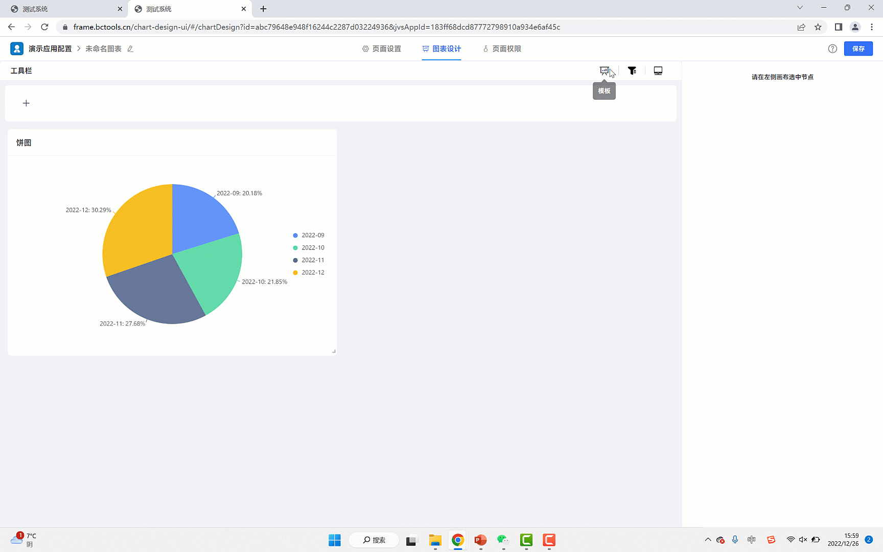The height and width of the screenshot is (552, 883).
Task: Select the 图表设计 tab
Action: coord(441,49)
